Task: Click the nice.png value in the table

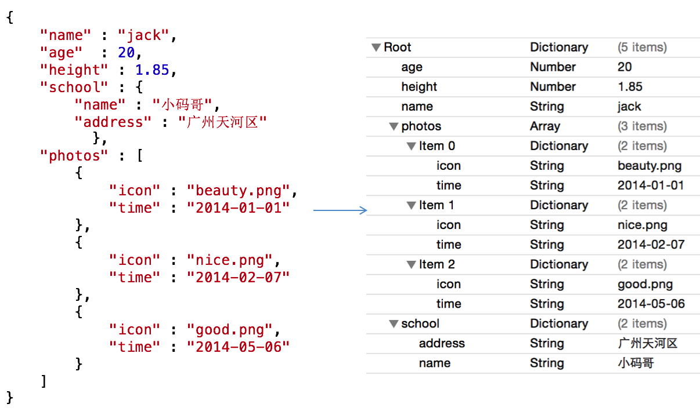Action: [x=643, y=225]
